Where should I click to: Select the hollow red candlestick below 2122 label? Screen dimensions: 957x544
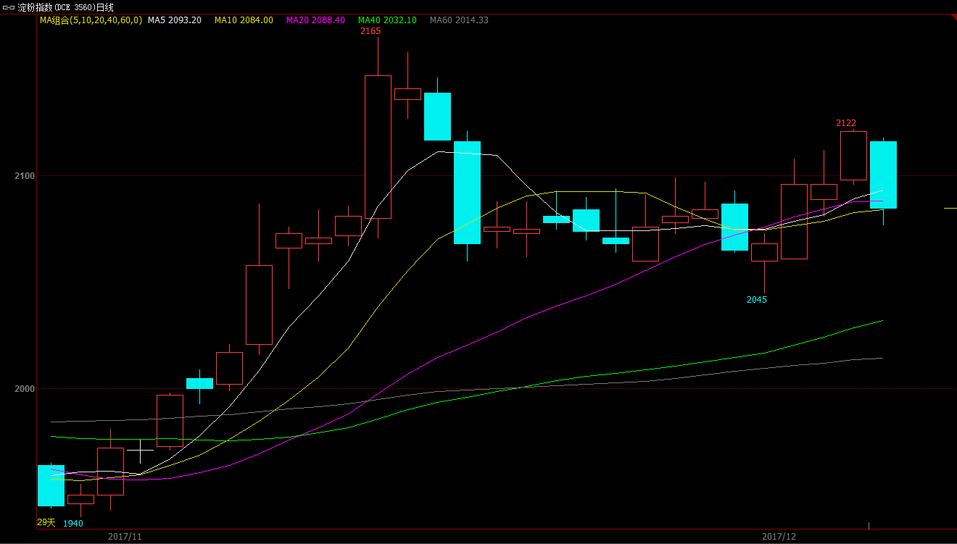point(853,156)
